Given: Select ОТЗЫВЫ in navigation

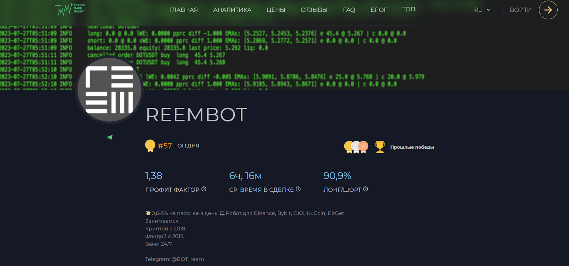Looking at the screenshot, I should coord(314,10).
